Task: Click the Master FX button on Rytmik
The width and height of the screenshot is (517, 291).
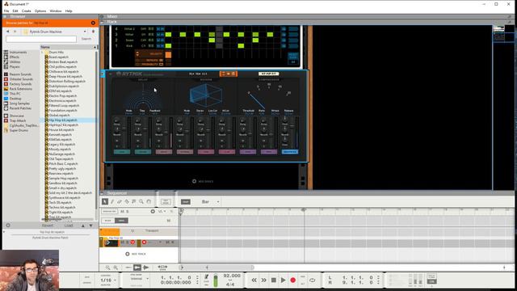Action: pos(290,152)
